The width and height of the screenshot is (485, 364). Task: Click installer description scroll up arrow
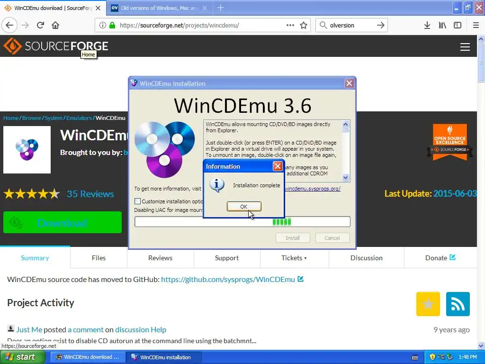pyautogui.click(x=345, y=124)
